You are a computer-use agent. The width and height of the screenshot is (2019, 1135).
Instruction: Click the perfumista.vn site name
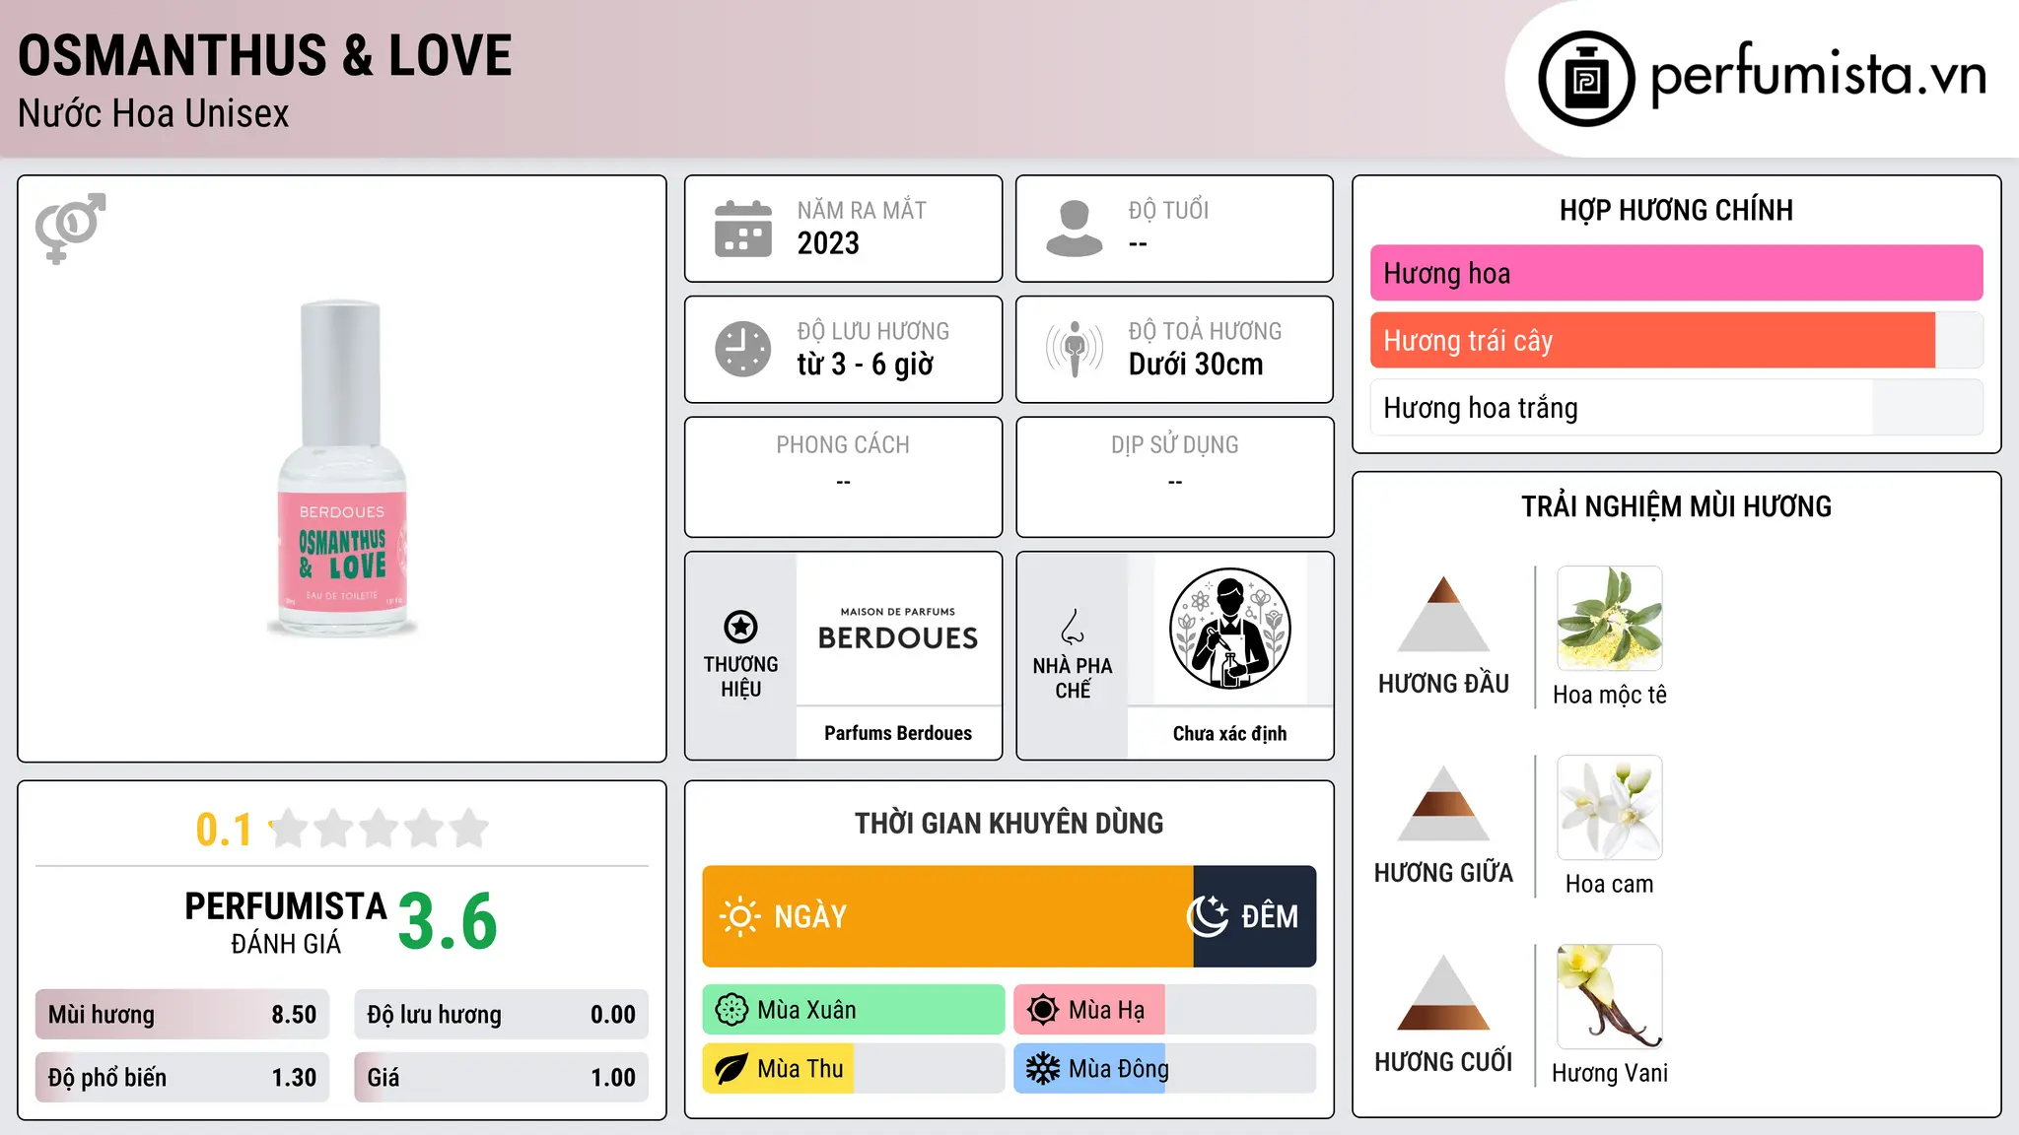coord(1818,76)
